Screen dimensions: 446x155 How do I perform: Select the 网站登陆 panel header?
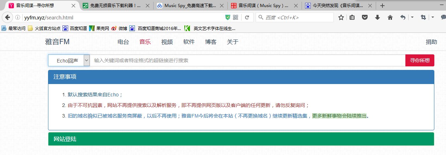pos(241,139)
